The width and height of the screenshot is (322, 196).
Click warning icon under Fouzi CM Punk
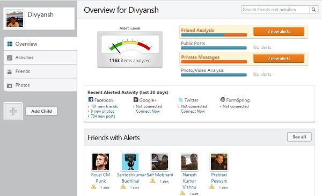pyautogui.click(x=93, y=187)
